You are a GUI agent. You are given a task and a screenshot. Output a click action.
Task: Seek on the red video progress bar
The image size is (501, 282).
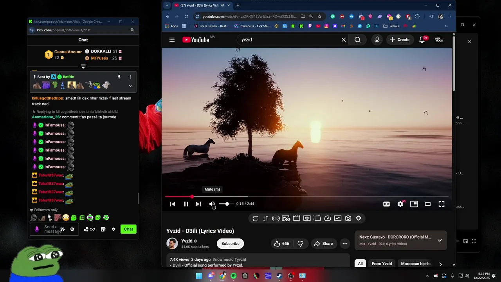tap(306, 197)
